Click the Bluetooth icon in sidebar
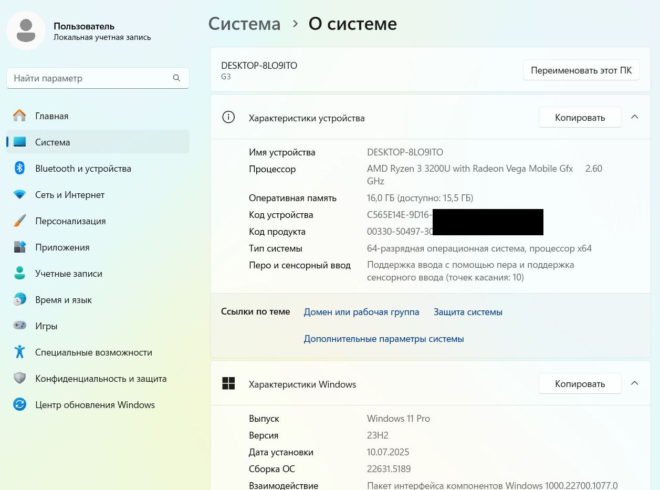Screen dimensions: 660x490 19,168
